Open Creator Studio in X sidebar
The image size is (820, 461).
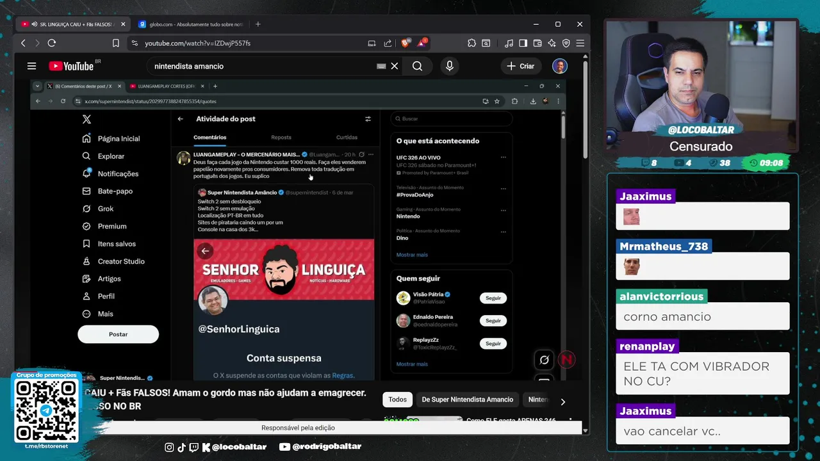(112, 261)
